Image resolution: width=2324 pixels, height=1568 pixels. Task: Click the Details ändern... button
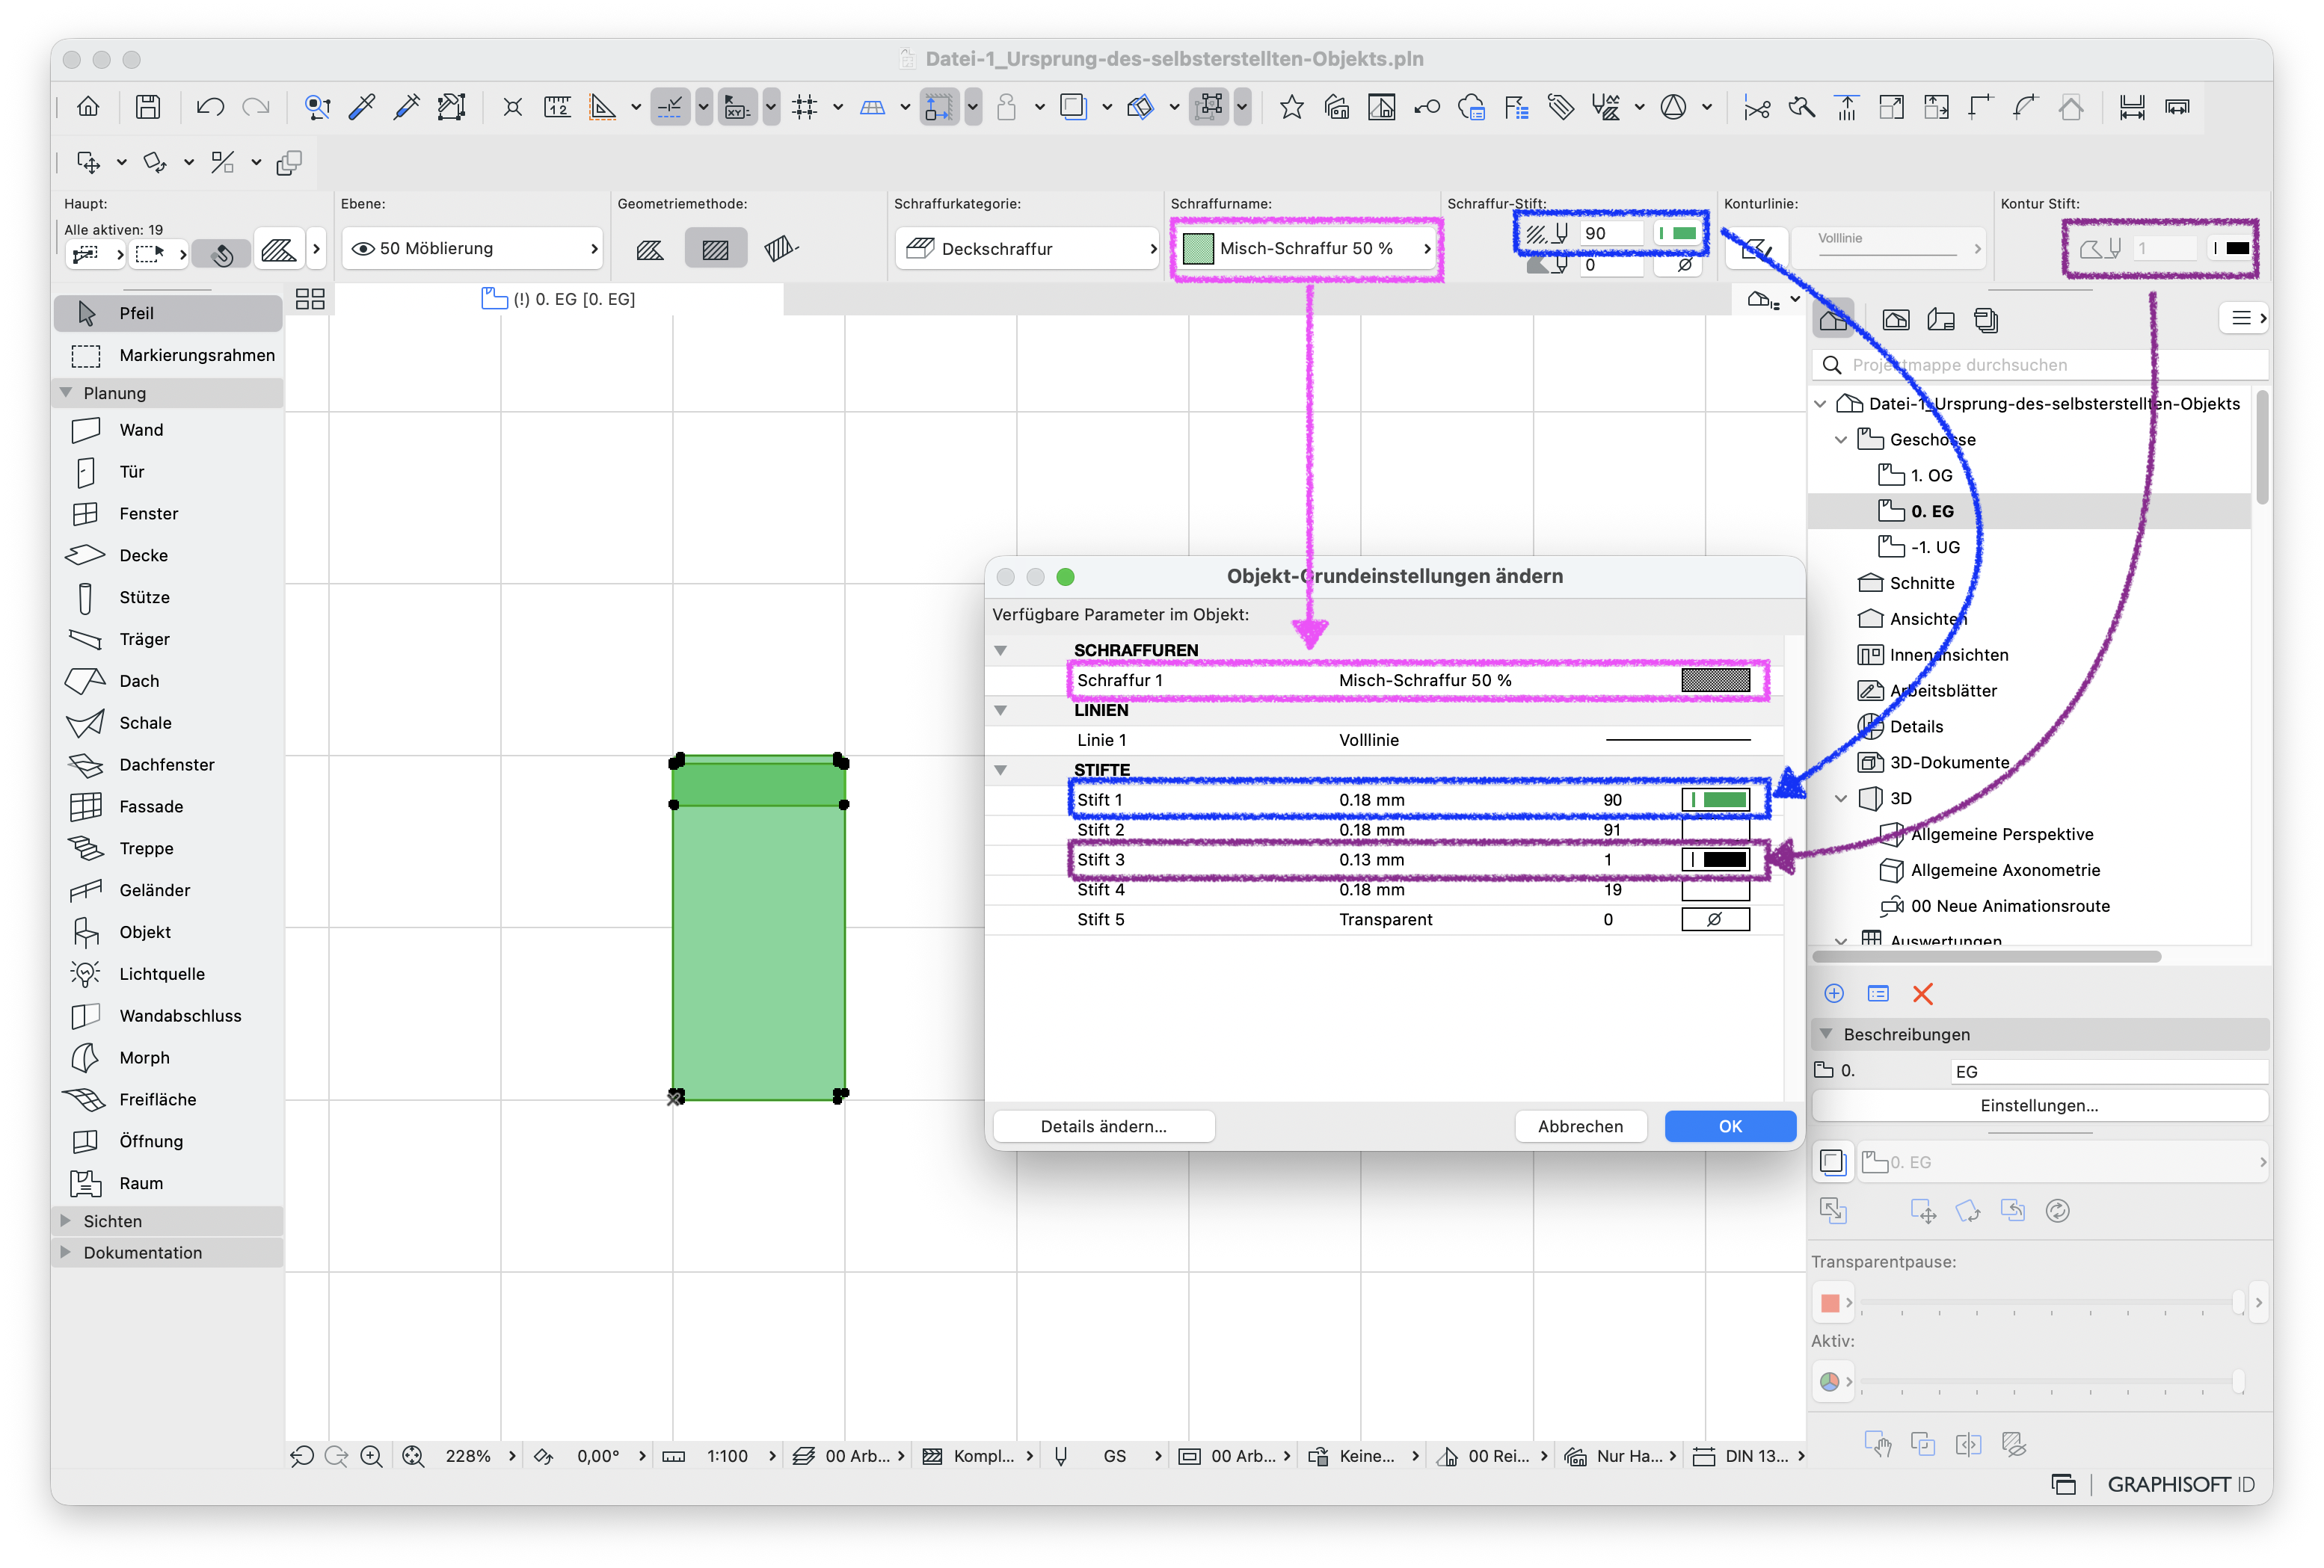[1103, 1126]
